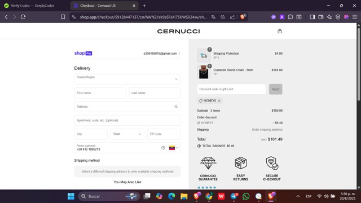The width and height of the screenshot is (361, 203).
Task: Click the ZIP code field
Action: [164, 134]
